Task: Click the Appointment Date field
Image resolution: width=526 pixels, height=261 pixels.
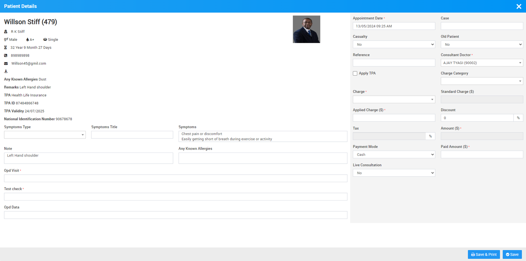Action: click(x=394, y=26)
